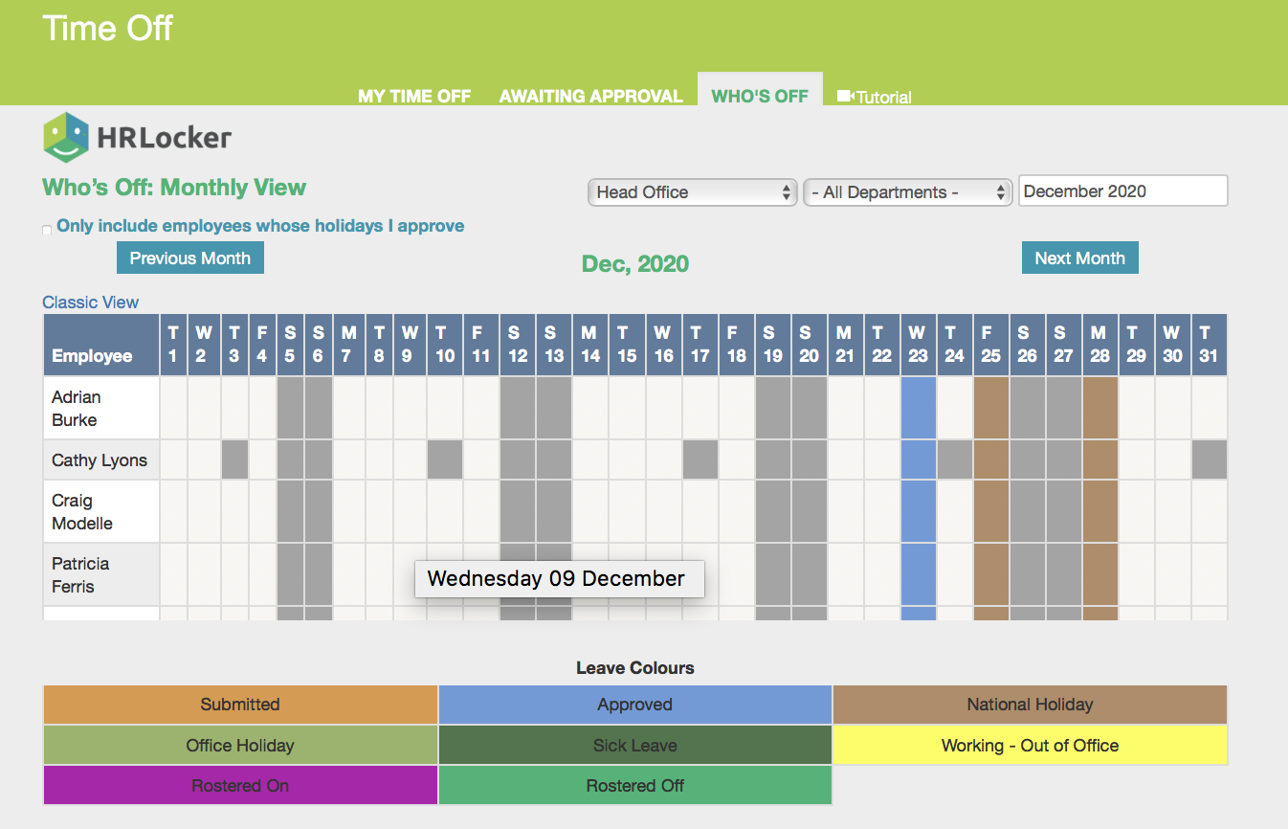Select the Who's Off tab

[x=760, y=96]
